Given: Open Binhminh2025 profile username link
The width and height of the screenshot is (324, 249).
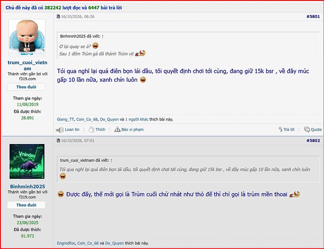Looking at the screenshot, I should tap(27, 186).
